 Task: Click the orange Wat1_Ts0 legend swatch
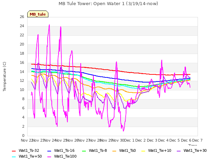(114, 151)
